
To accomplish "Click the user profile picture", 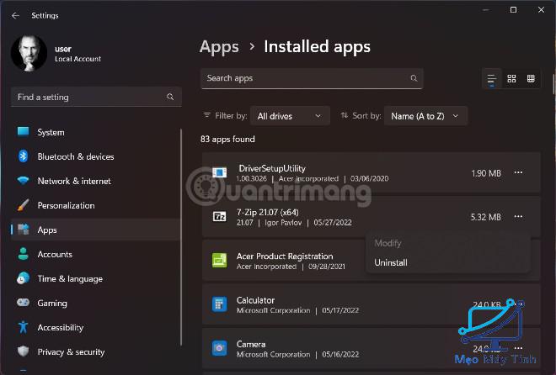I will click(x=29, y=53).
